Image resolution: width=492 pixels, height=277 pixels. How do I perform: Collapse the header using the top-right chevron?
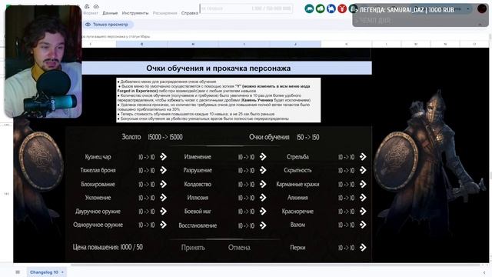pyautogui.click(x=480, y=24)
